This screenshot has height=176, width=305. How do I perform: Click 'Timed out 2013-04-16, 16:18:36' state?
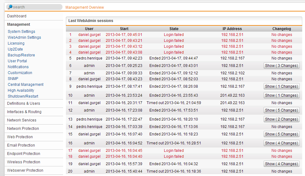pyautogui.click(x=174, y=171)
